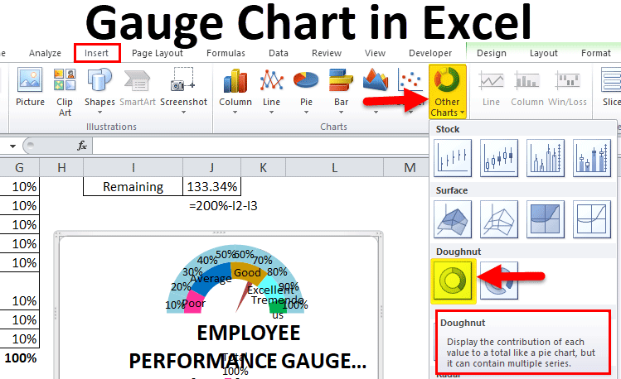This screenshot has width=621, height=379.
Task: Select column H header
Action: pyautogui.click(x=61, y=167)
